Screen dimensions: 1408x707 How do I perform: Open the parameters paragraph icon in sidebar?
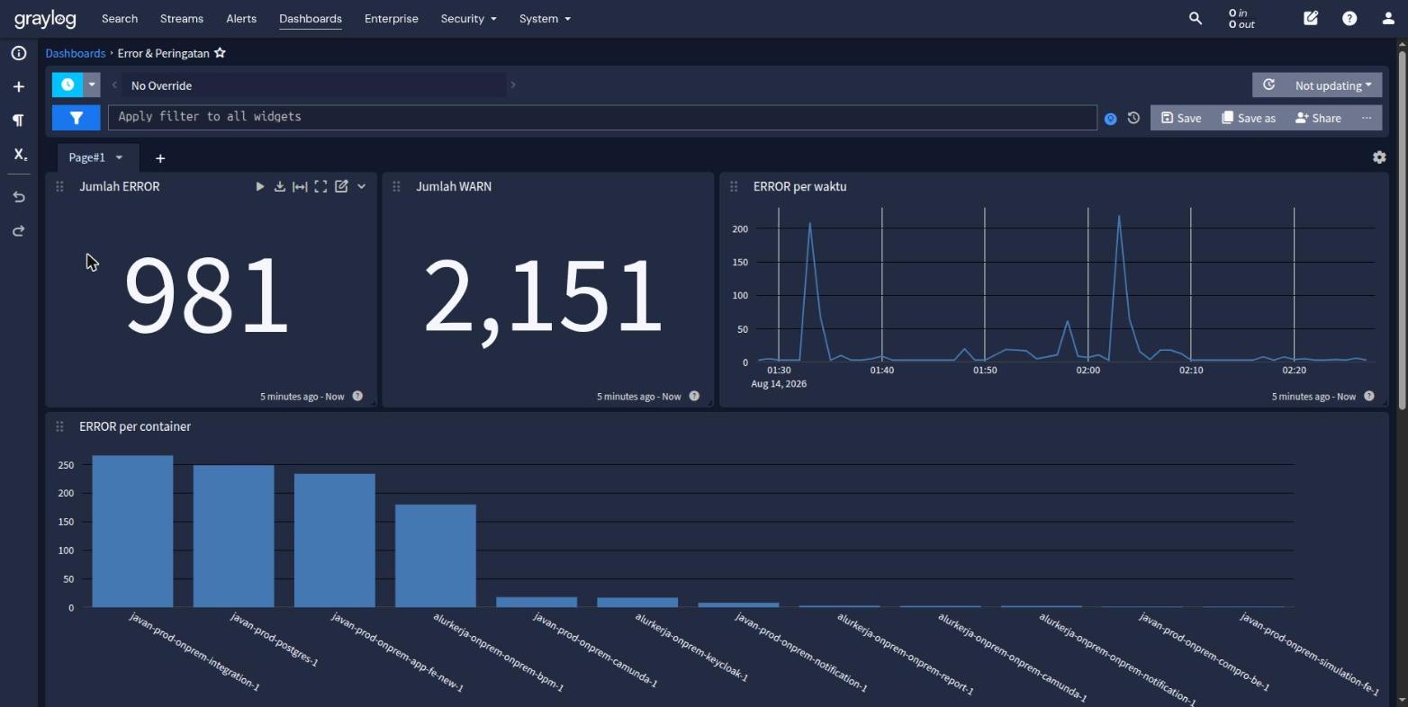tap(18, 121)
